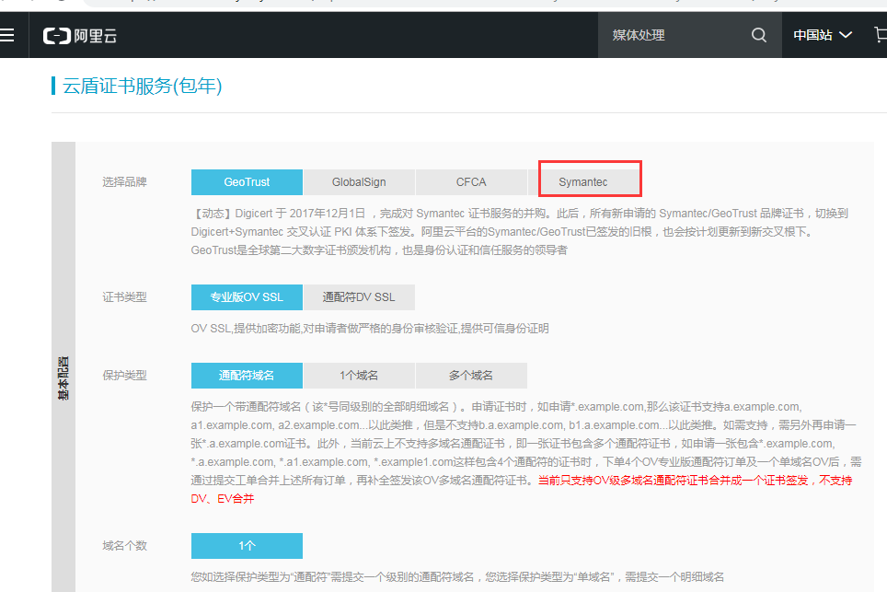Click the 阿里云 logo
This screenshot has width=887, height=592.
pos(80,36)
